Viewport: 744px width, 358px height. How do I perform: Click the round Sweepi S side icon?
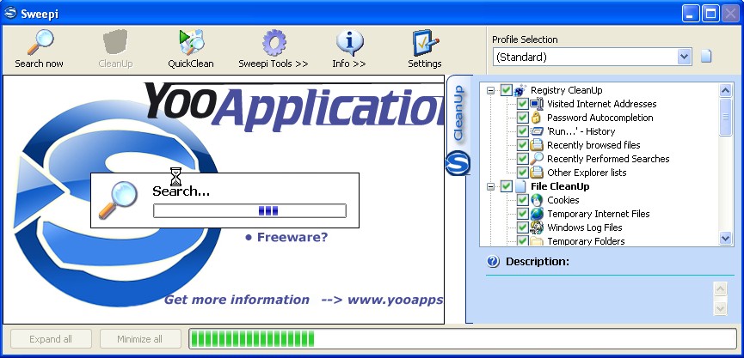point(458,162)
